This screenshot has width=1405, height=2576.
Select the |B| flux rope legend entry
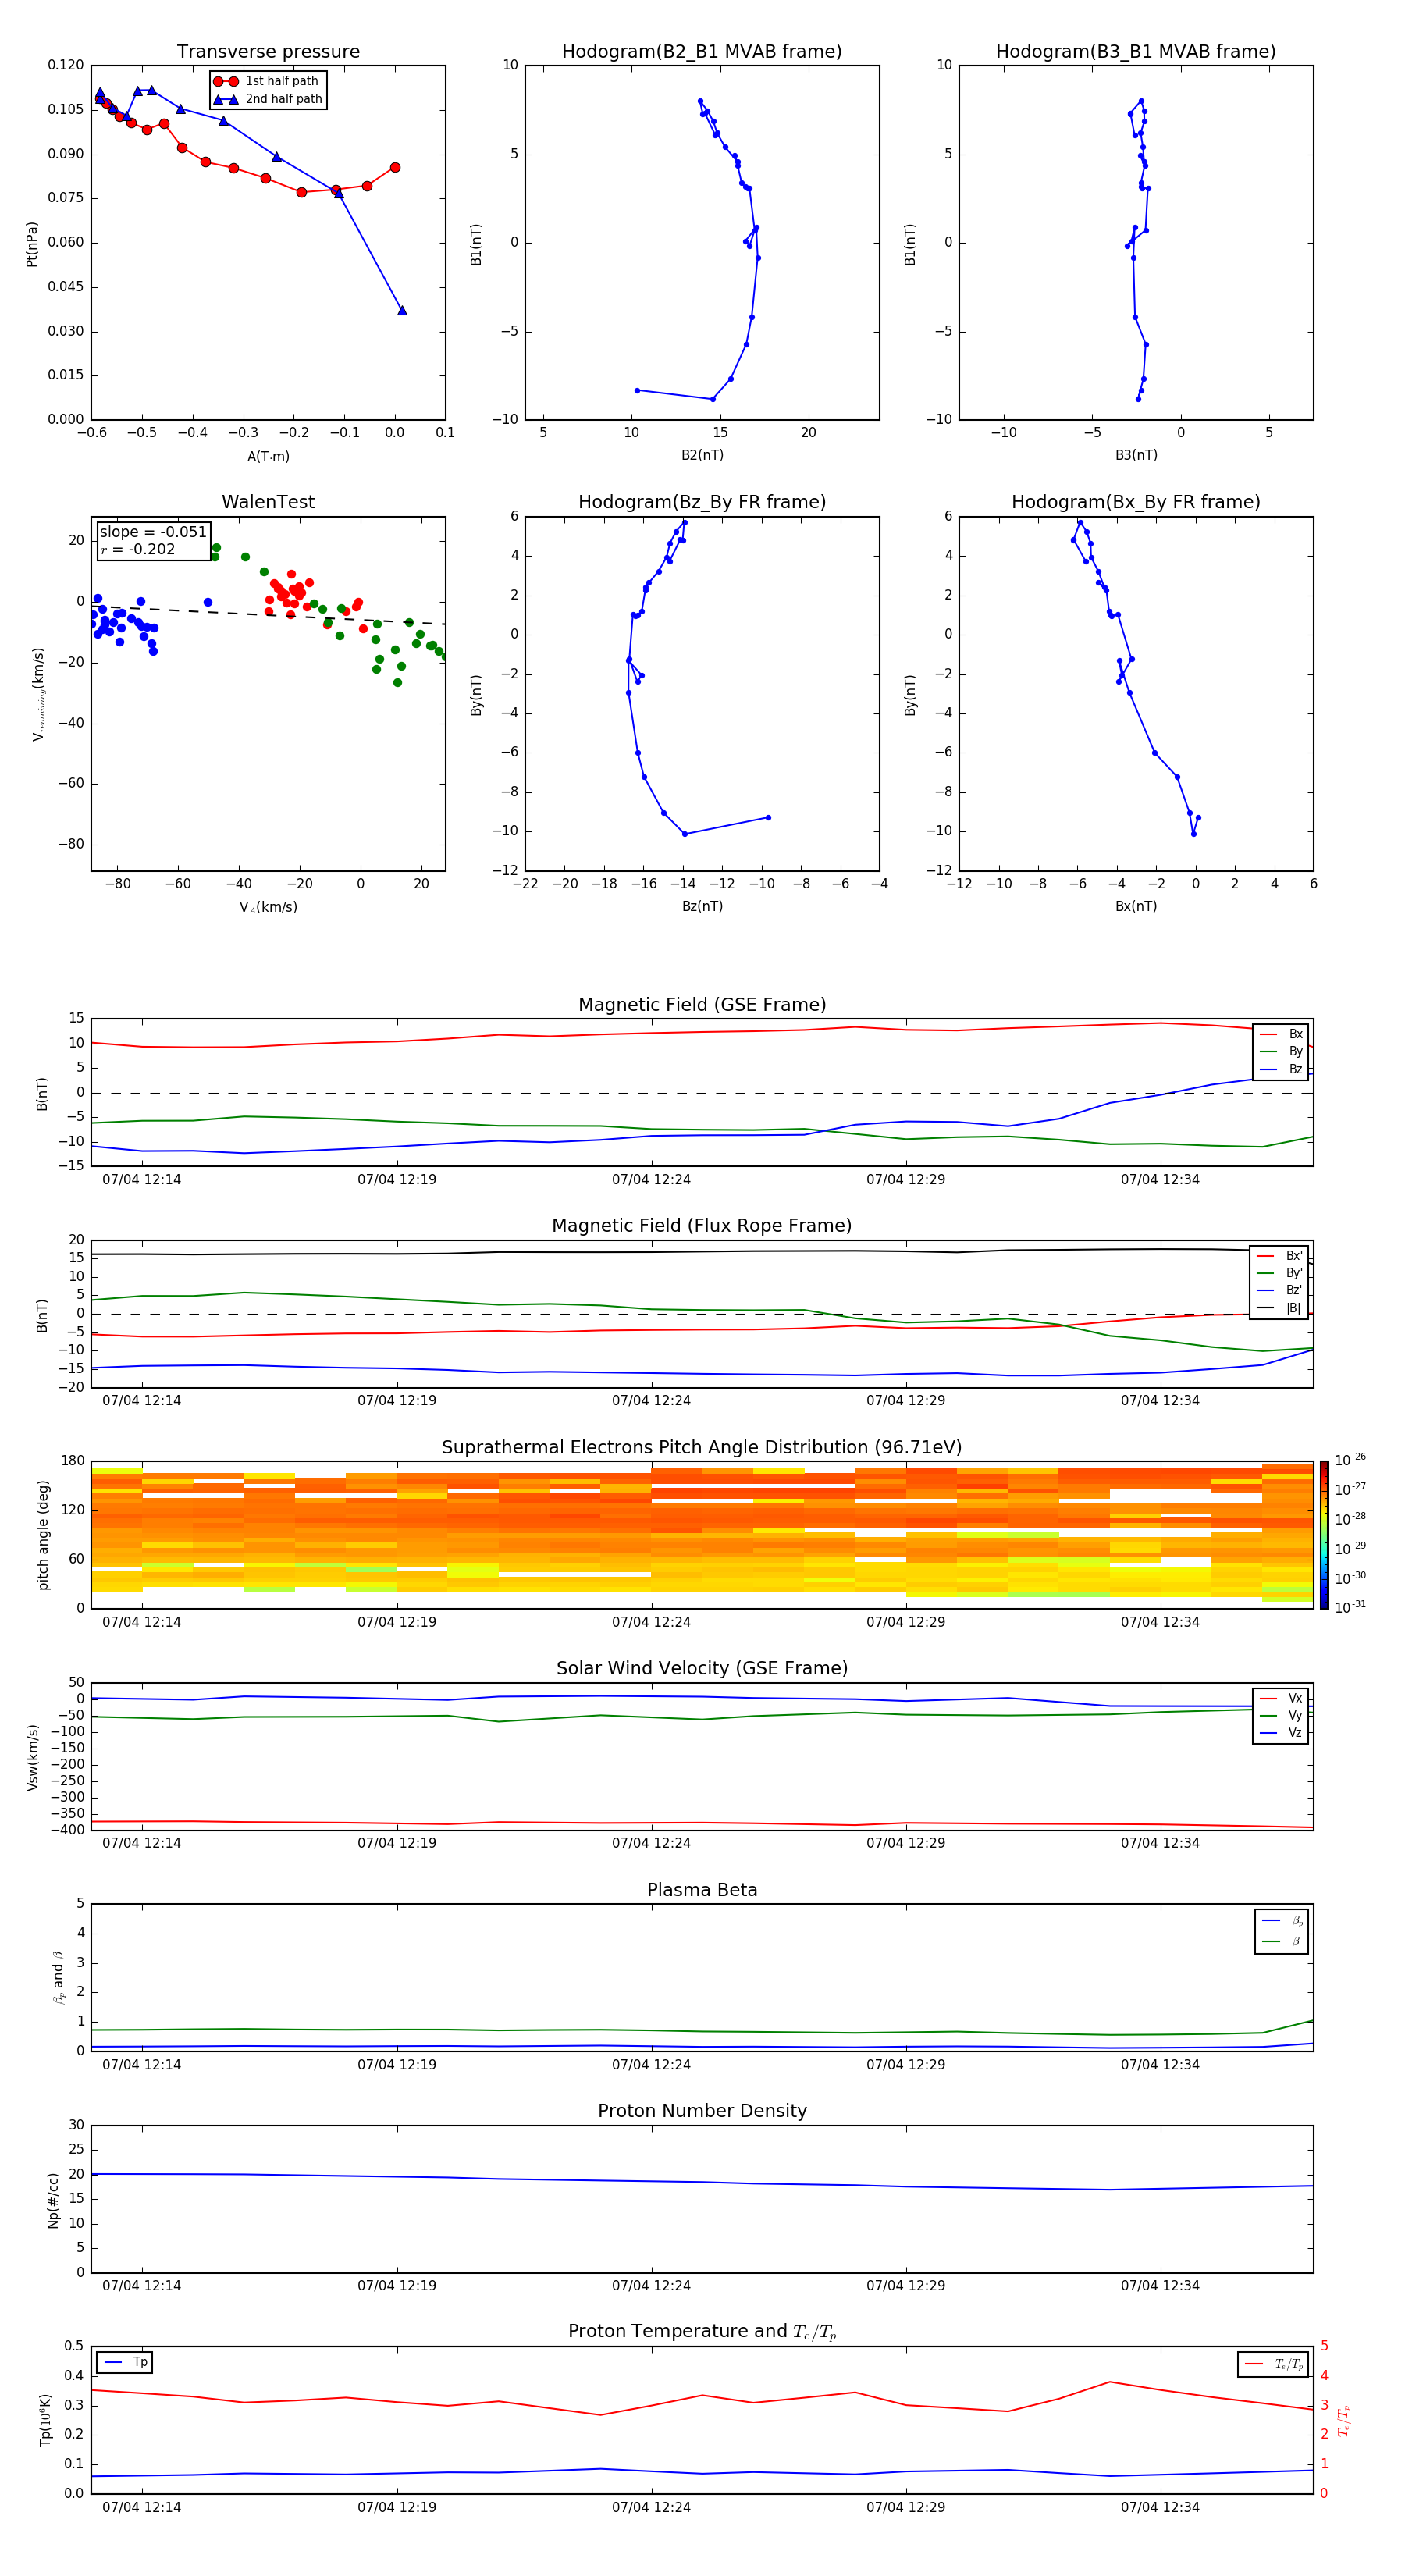1279,1308
